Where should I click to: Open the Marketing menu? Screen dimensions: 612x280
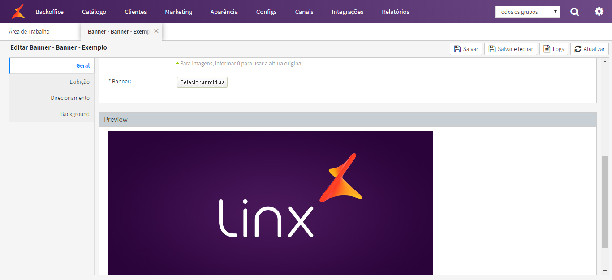[178, 12]
